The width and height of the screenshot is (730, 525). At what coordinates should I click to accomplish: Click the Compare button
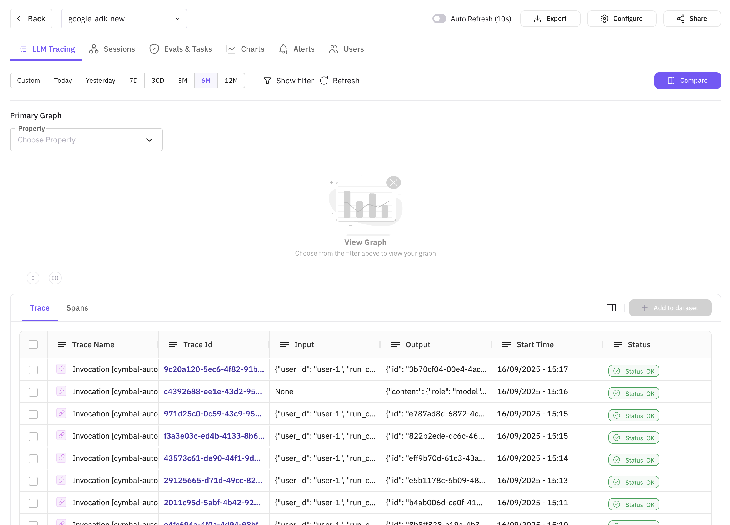pos(687,81)
